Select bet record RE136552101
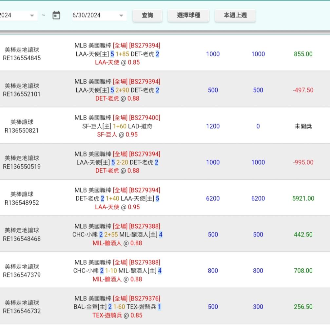The width and height of the screenshot is (330, 328). [x=22, y=94]
